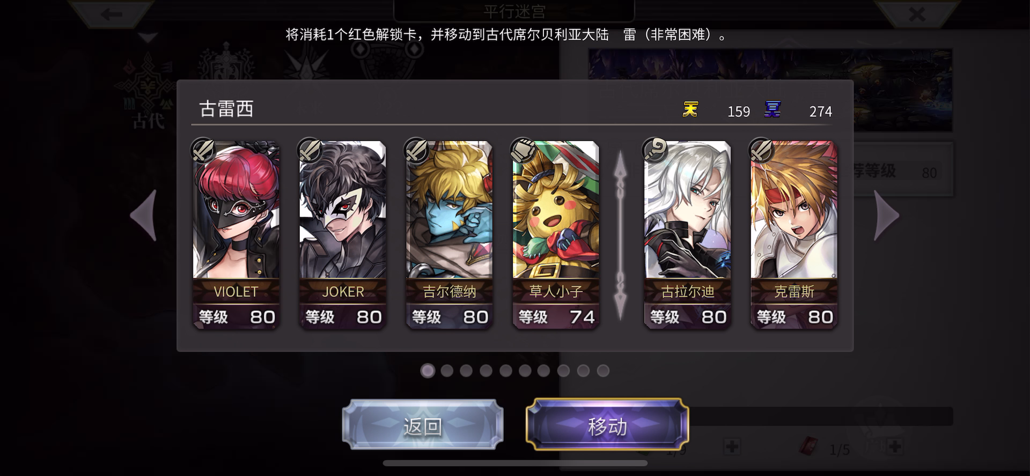
Task: Select the first party page dot
Action: click(x=428, y=370)
